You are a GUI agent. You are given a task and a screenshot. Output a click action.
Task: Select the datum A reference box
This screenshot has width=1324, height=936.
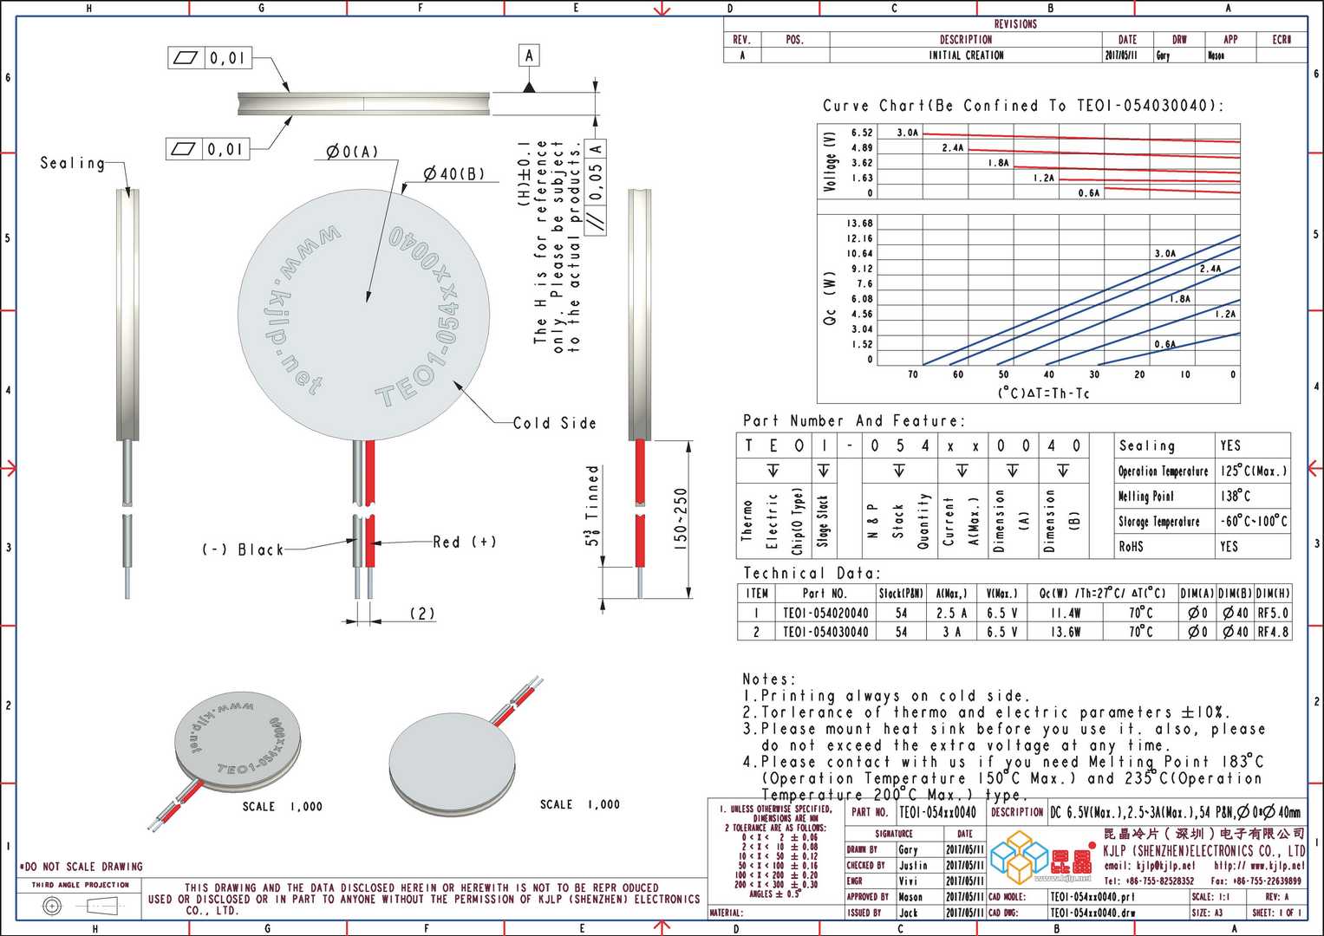[x=529, y=55]
